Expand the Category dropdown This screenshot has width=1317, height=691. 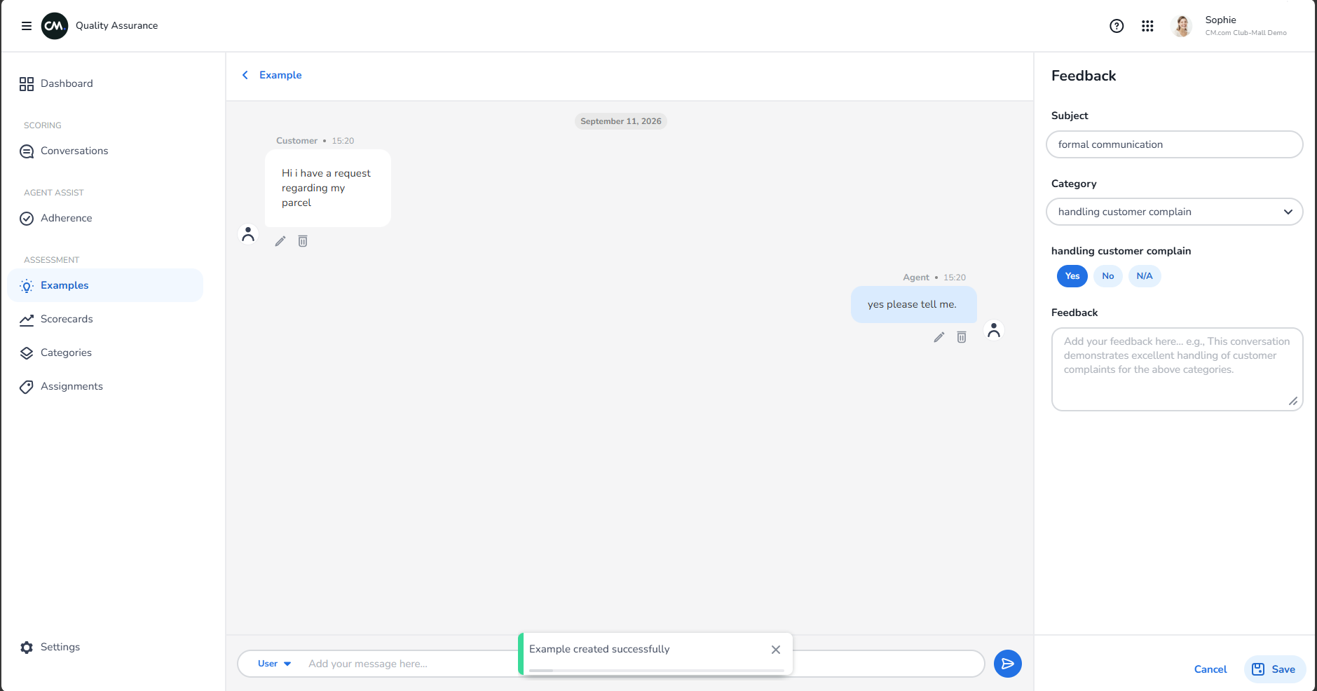(x=1175, y=212)
